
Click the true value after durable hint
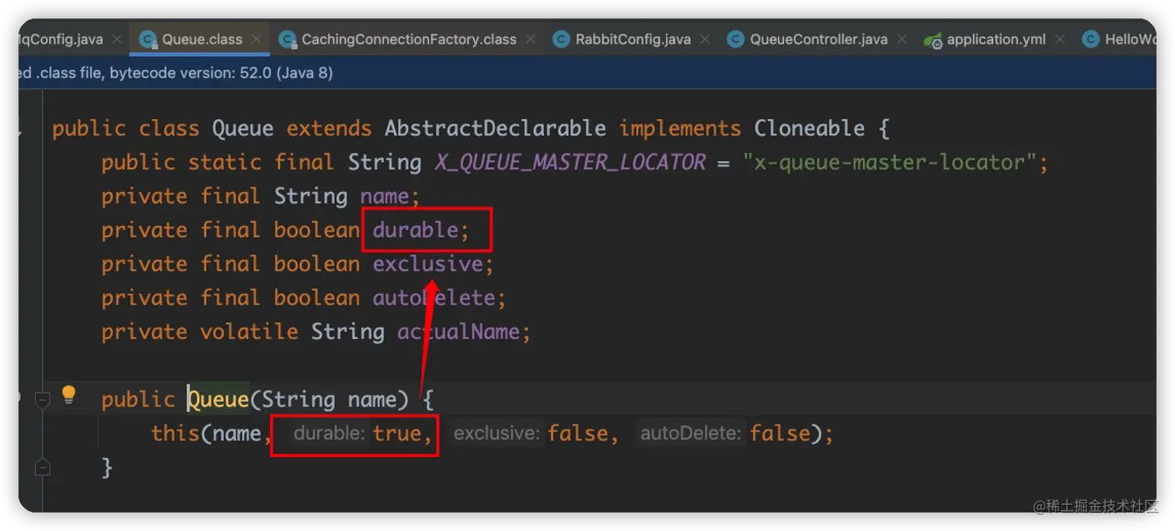(396, 433)
